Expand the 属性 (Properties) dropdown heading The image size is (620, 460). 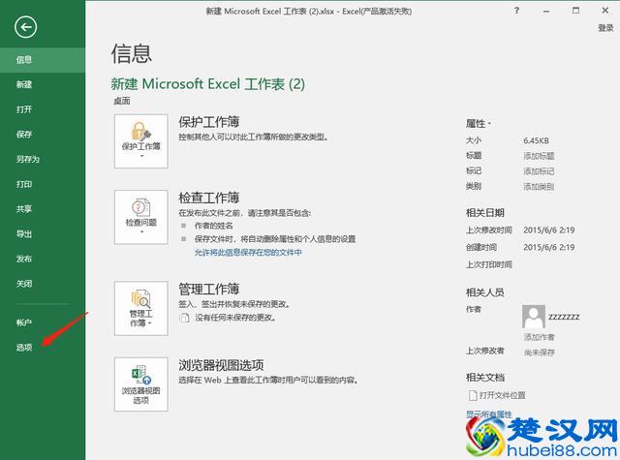point(479,124)
